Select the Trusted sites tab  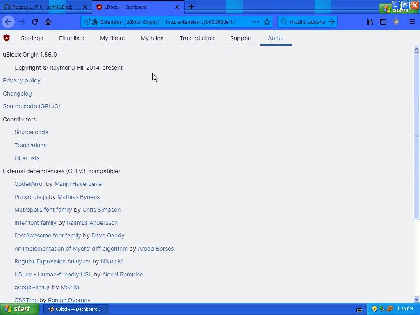[x=197, y=38]
